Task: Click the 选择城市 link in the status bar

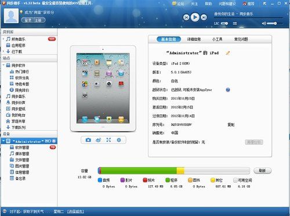Action: click(x=75, y=211)
